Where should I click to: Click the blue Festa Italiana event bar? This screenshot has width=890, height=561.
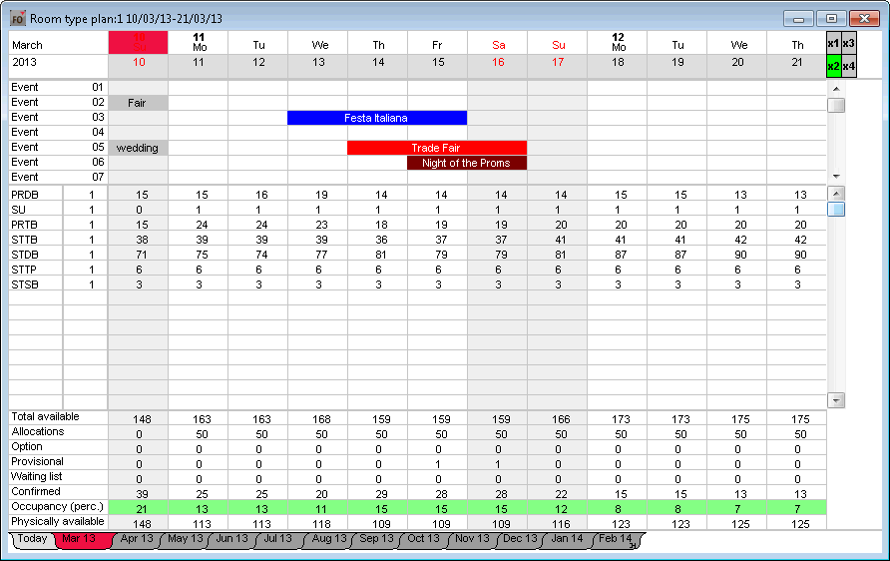click(x=377, y=118)
